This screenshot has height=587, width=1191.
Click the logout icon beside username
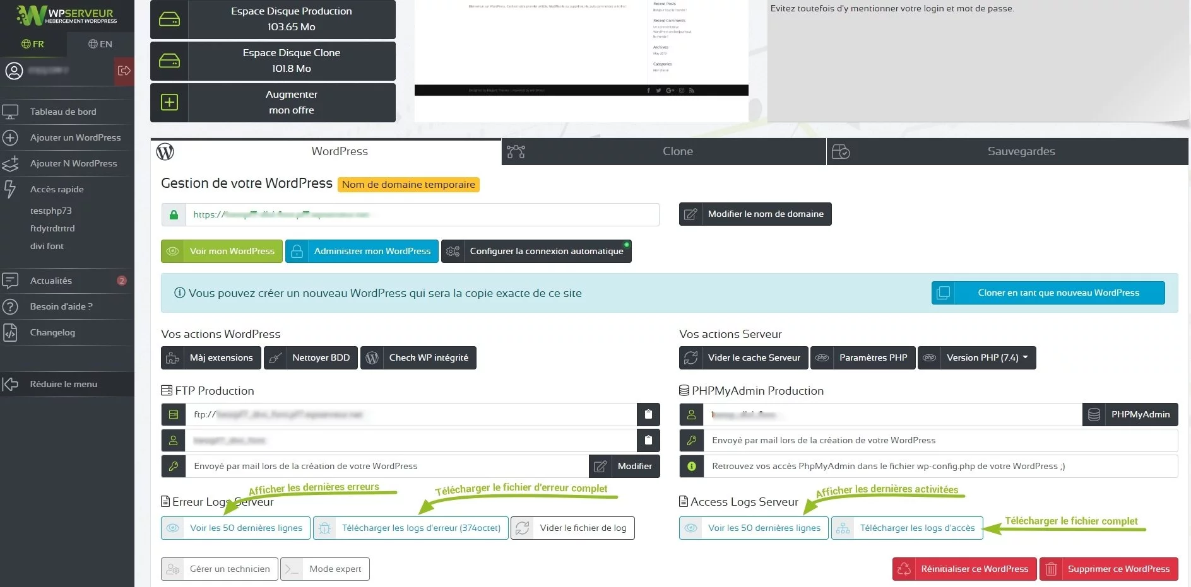click(124, 71)
